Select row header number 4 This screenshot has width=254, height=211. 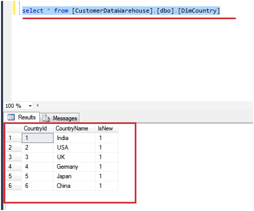coord(14,167)
